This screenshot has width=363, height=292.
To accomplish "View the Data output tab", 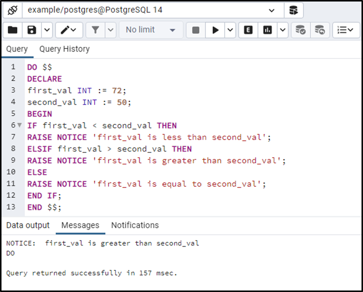I will [28, 225].
